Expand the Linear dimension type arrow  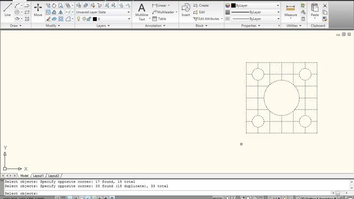169,6
